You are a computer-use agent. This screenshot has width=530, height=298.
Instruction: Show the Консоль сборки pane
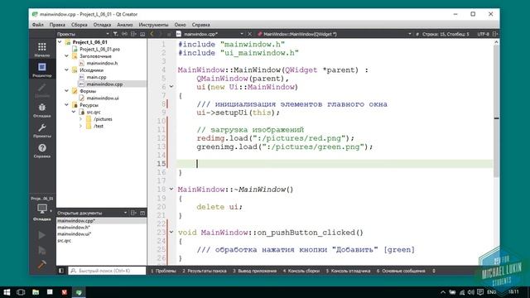[301, 271]
